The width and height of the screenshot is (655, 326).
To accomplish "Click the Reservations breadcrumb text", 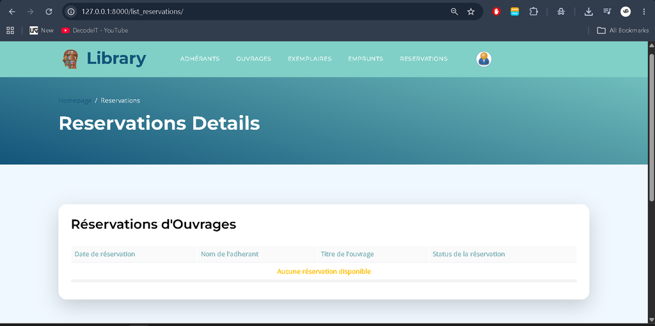I will pos(120,100).
